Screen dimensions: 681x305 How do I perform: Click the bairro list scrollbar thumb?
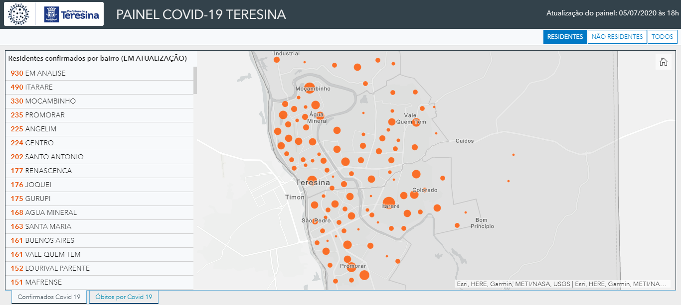(195, 80)
